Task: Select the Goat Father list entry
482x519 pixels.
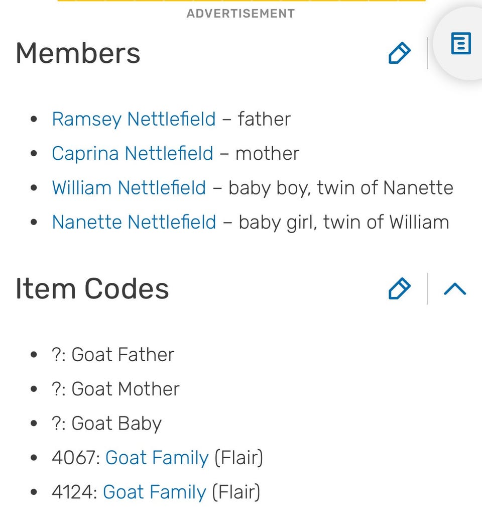Action: 113,355
